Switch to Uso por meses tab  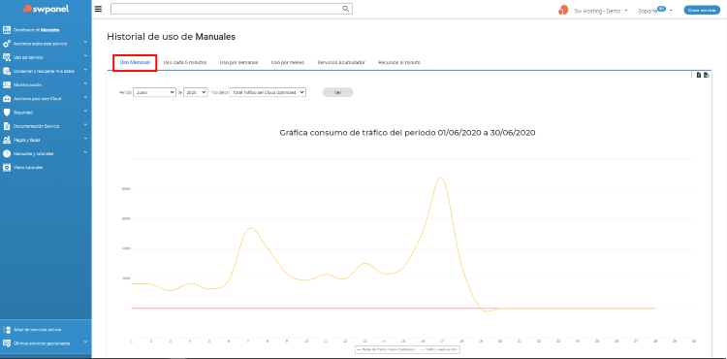point(288,62)
